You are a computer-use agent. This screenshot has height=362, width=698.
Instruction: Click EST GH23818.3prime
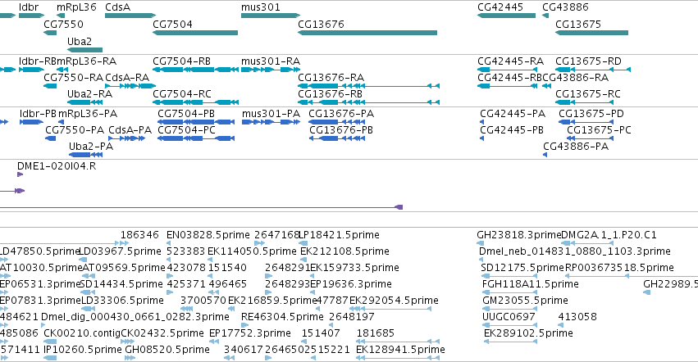pyautogui.click(x=481, y=243)
